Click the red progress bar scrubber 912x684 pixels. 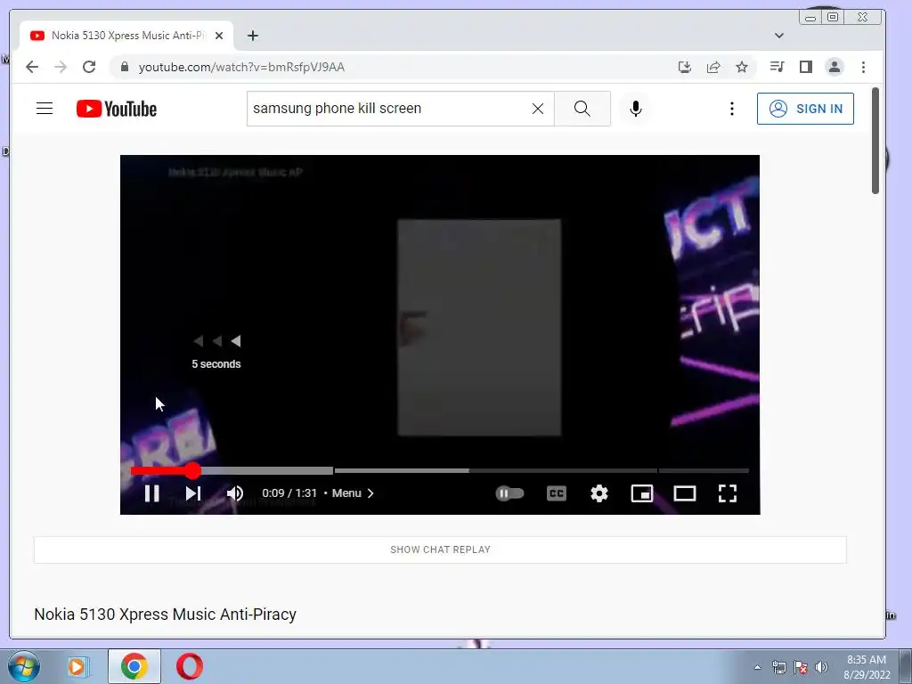192,470
